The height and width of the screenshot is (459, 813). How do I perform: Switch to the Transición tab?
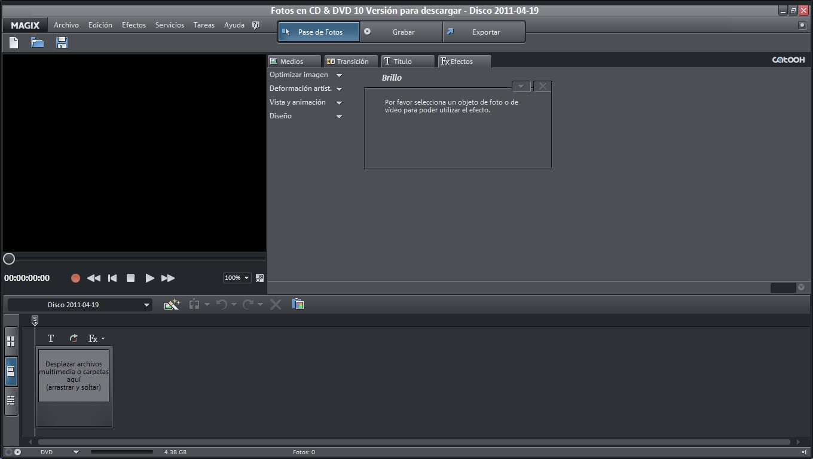pyautogui.click(x=352, y=61)
